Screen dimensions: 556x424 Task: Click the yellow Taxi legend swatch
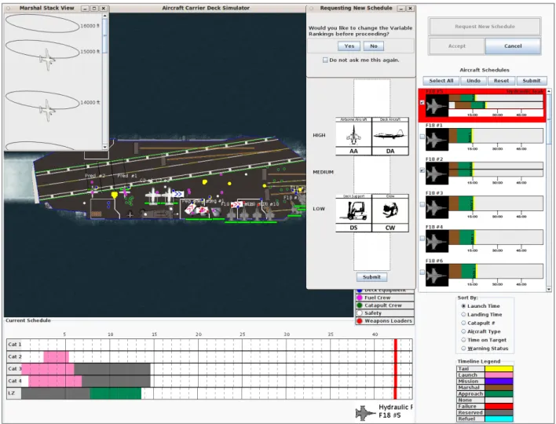pos(499,369)
